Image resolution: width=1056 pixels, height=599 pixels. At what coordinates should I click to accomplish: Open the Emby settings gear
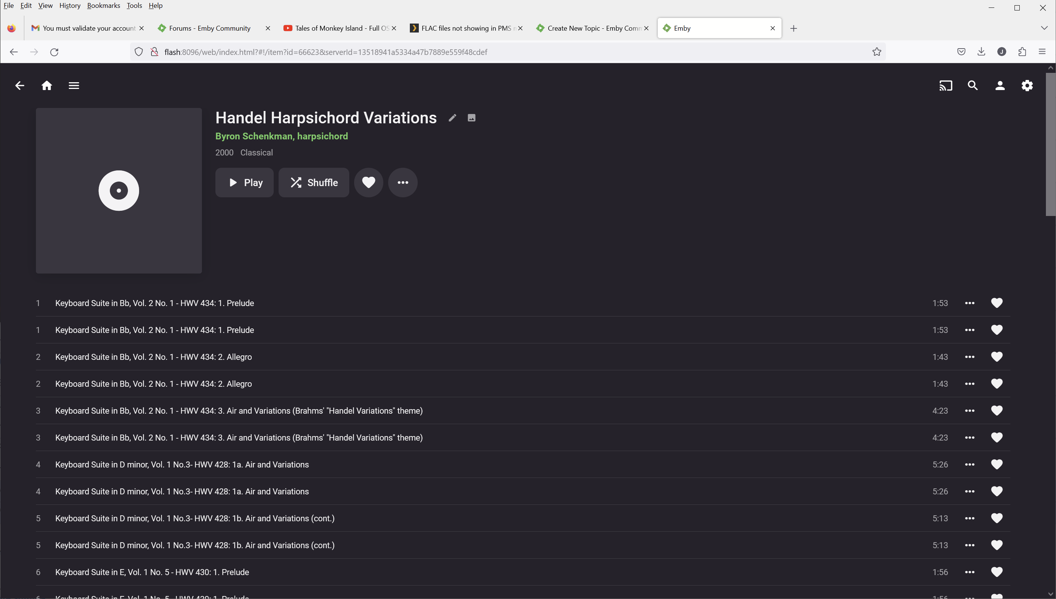coord(1027,86)
